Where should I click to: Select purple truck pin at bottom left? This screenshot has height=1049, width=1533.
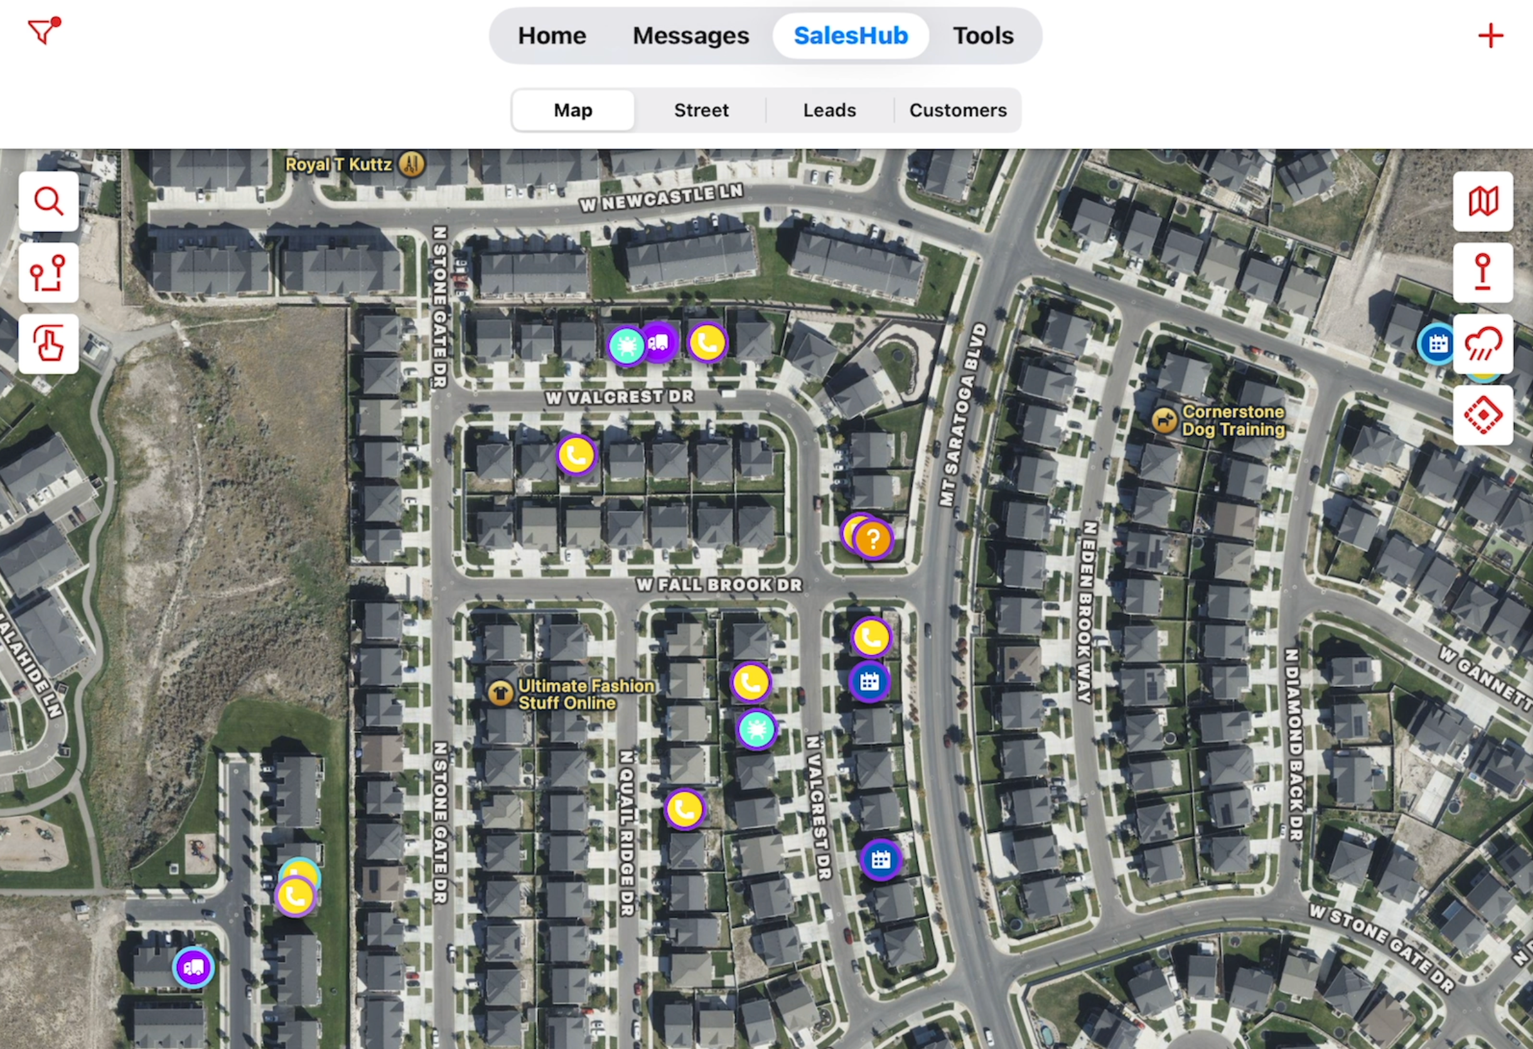pyautogui.click(x=193, y=967)
